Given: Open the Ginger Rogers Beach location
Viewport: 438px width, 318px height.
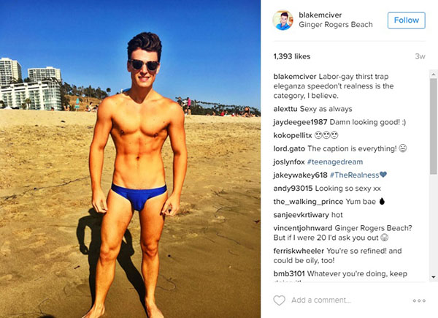Looking at the screenshot, I should point(336,25).
